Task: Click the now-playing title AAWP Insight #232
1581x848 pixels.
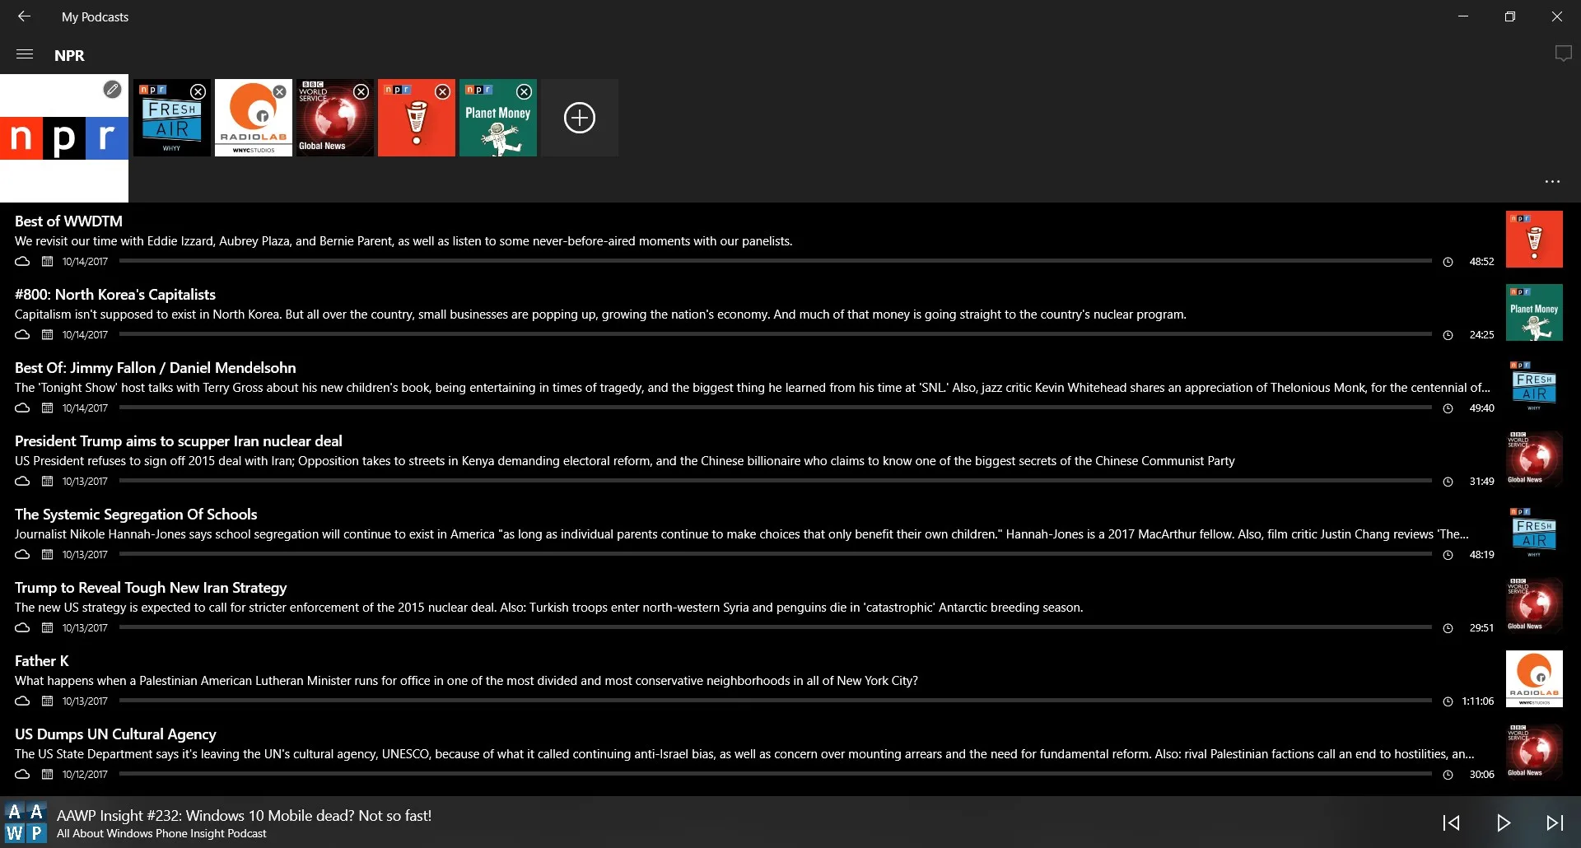Action: tap(244, 816)
